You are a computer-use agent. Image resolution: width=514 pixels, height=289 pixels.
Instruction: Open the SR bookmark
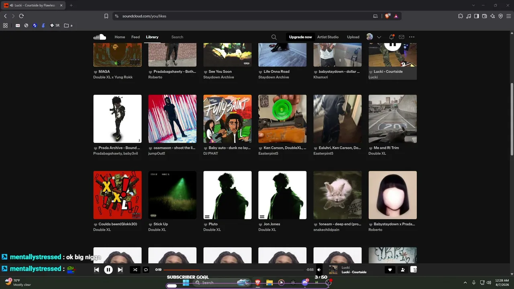pos(55,25)
